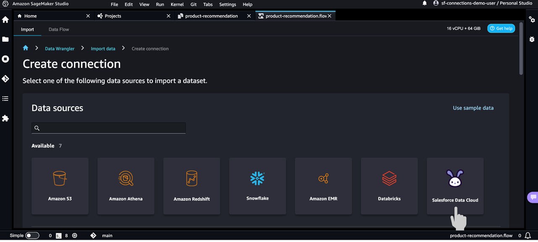Click the Get help button
Screen dimensions: 538x242
[x=501, y=28]
